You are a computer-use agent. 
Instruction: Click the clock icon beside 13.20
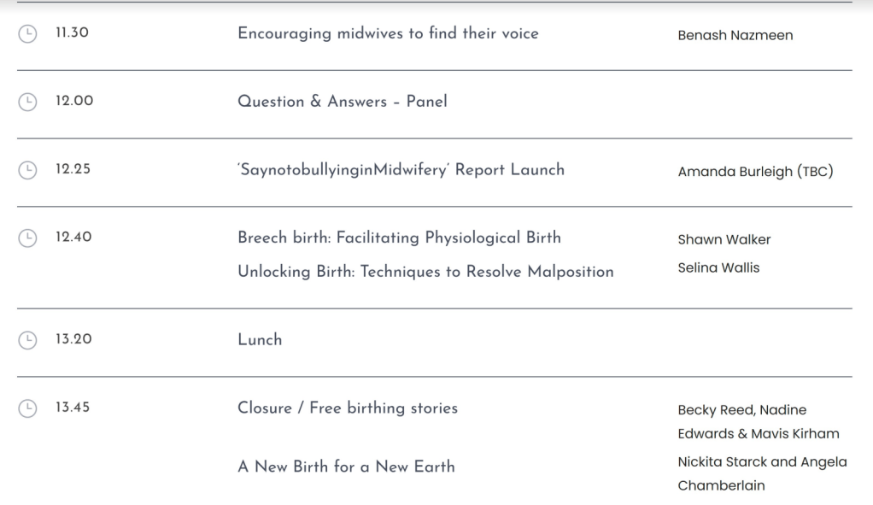click(27, 340)
